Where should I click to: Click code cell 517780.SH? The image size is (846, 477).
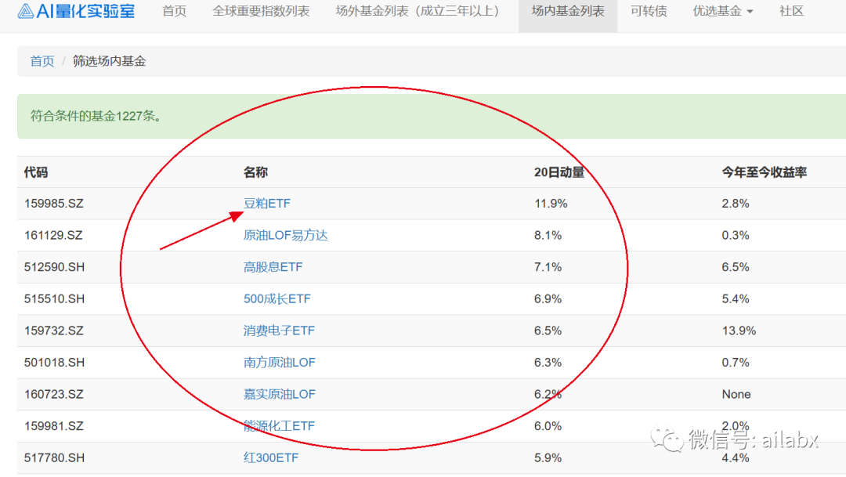(55, 458)
